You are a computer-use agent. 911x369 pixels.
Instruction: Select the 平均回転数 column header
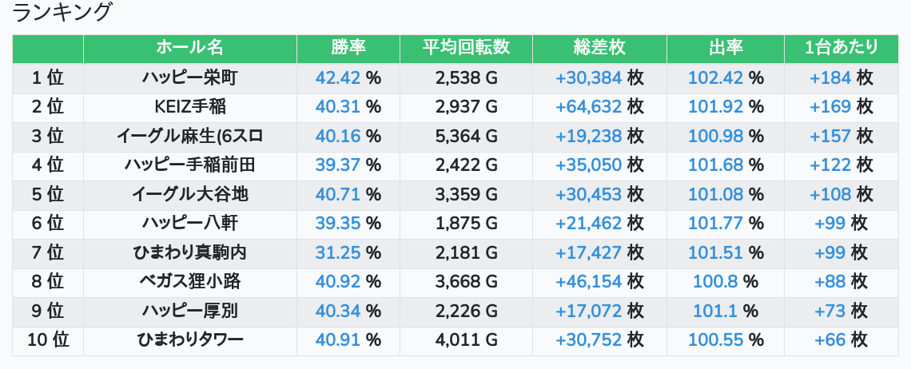[x=466, y=48]
